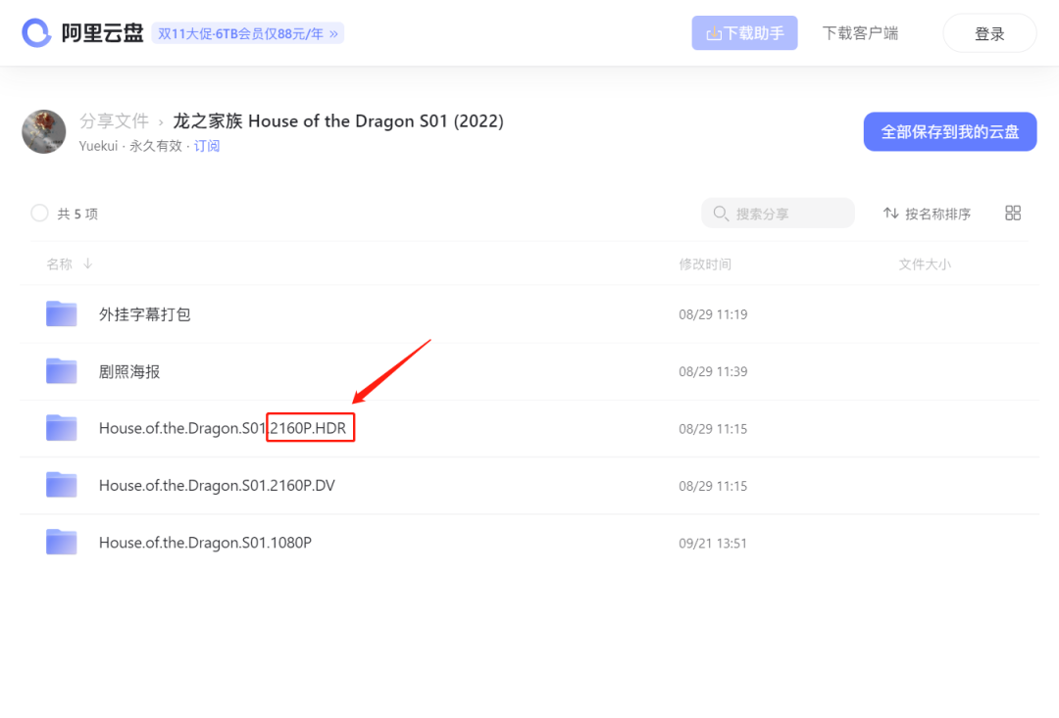Image resolution: width=1059 pixels, height=718 pixels.
Task: Click 全部保存到我的云盘 button
Action: 949,131
